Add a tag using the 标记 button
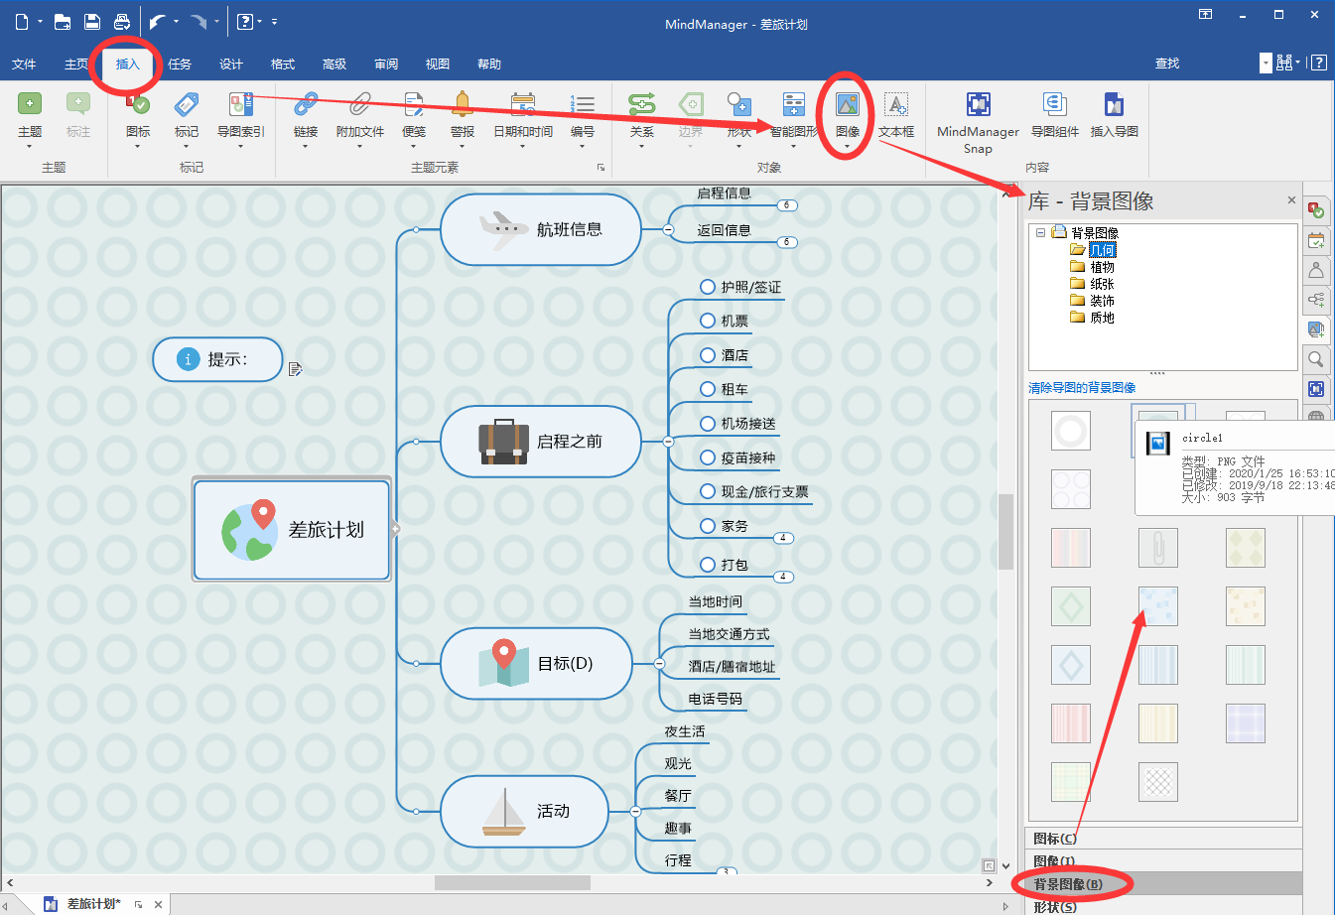The height and width of the screenshot is (915, 1335). (x=187, y=114)
